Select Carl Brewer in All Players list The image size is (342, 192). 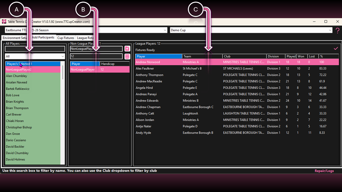33,114
